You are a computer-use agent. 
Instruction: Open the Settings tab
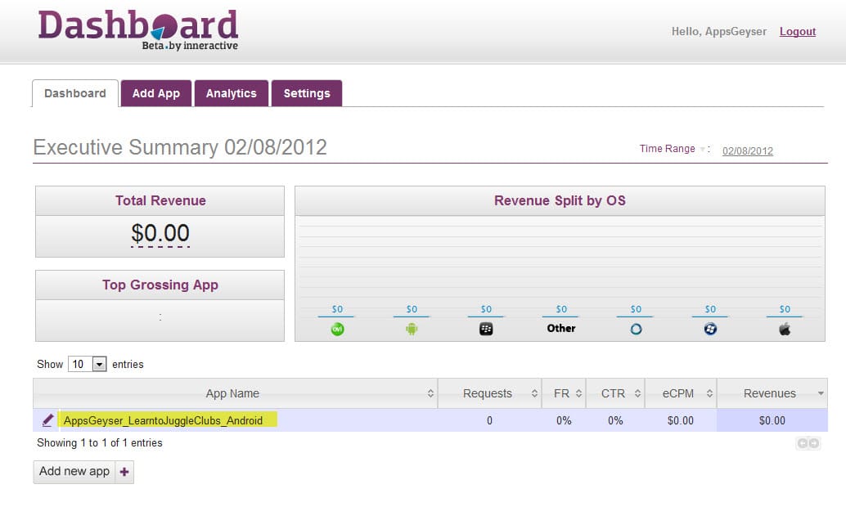[306, 93]
